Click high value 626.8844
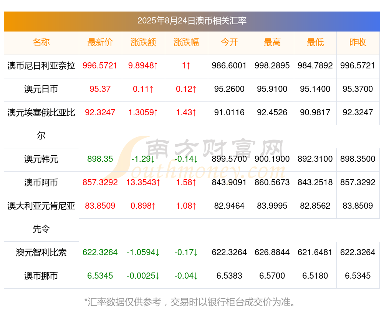This screenshot has height=314, width=384. (x=272, y=252)
